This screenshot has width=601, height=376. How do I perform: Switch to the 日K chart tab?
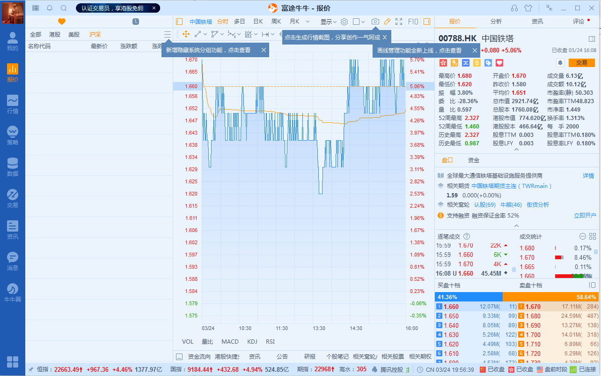(x=258, y=22)
